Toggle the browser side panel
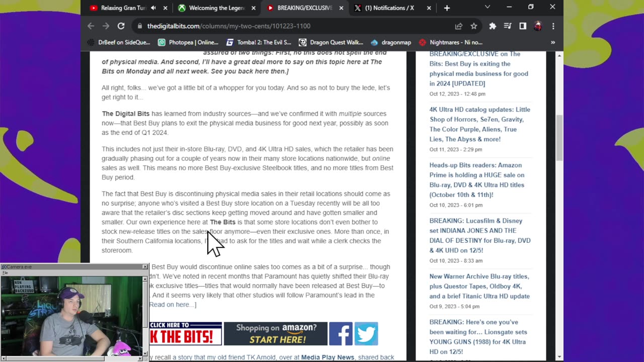Image resolution: width=644 pixels, height=362 pixels. [x=523, y=26]
